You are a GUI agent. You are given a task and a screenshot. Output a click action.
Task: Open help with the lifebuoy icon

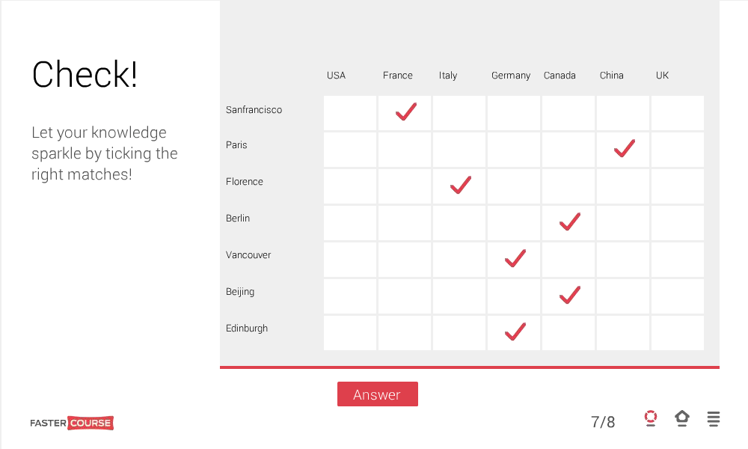(651, 419)
